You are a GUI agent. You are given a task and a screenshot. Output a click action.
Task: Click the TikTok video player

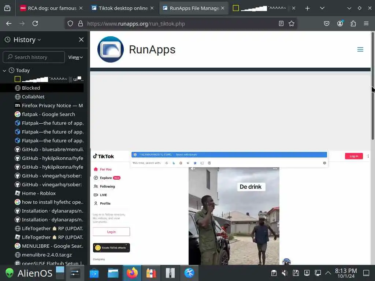coord(234,216)
